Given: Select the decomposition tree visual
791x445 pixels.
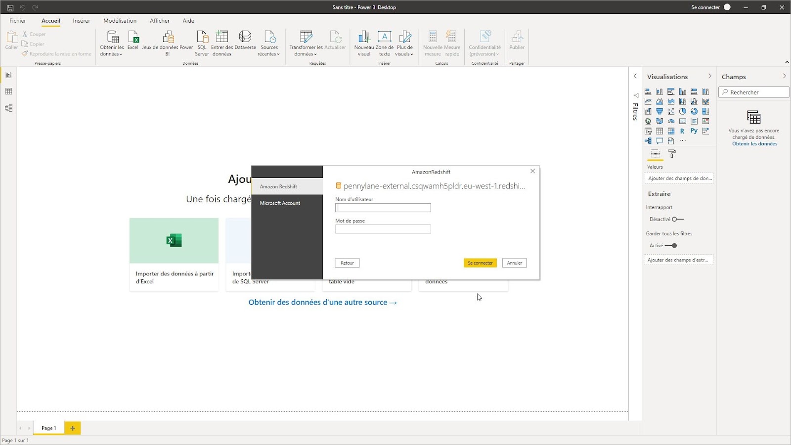Looking at the screenshot, I should [x=648, y=141].
